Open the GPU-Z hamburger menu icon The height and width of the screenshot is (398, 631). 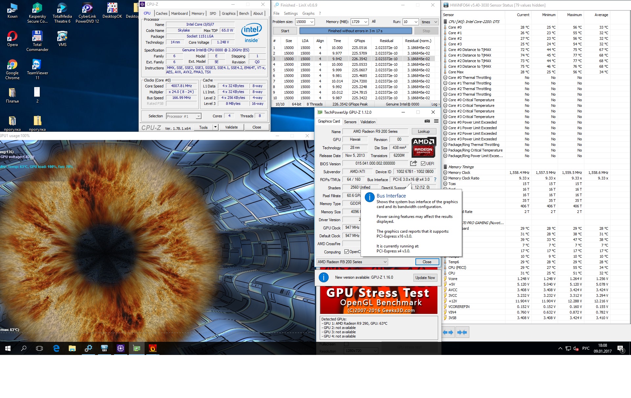point(436,121)
